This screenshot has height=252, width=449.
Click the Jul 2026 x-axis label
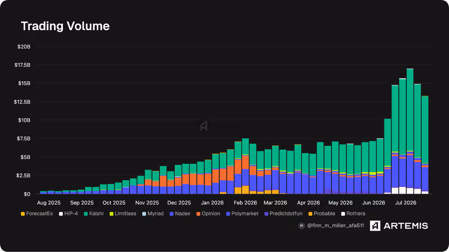point(406,203)
